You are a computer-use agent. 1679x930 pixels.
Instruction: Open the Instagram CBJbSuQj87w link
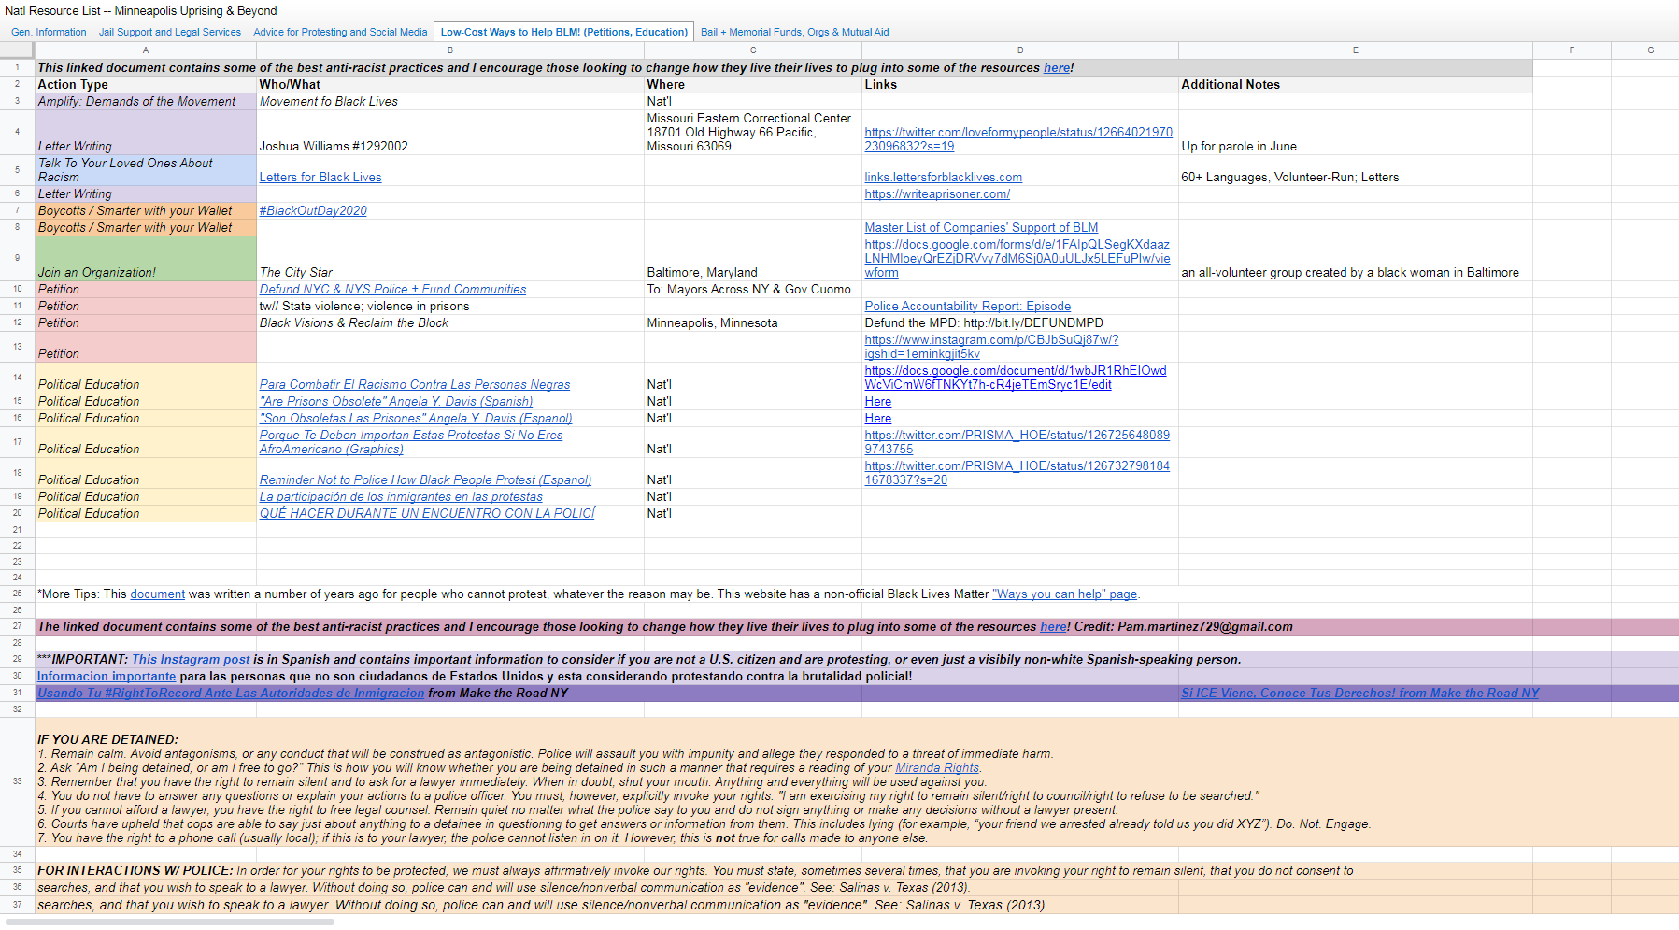(991, 347)
